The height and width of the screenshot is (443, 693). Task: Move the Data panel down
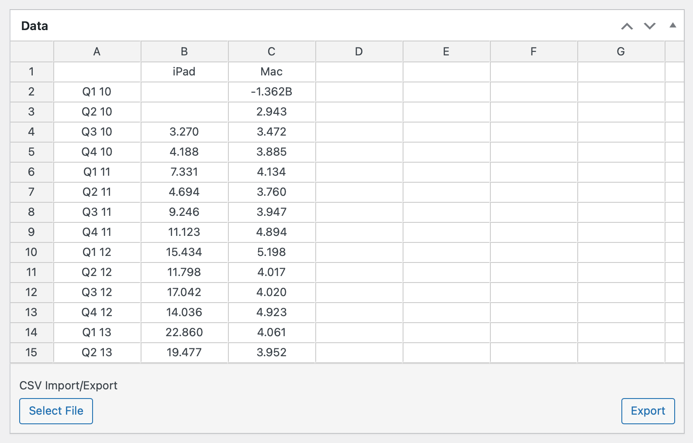pos(650,26)
